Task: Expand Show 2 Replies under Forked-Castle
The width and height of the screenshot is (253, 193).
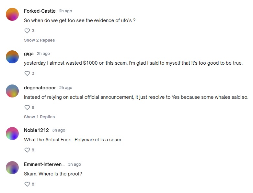Action: [x=39, y=40]
